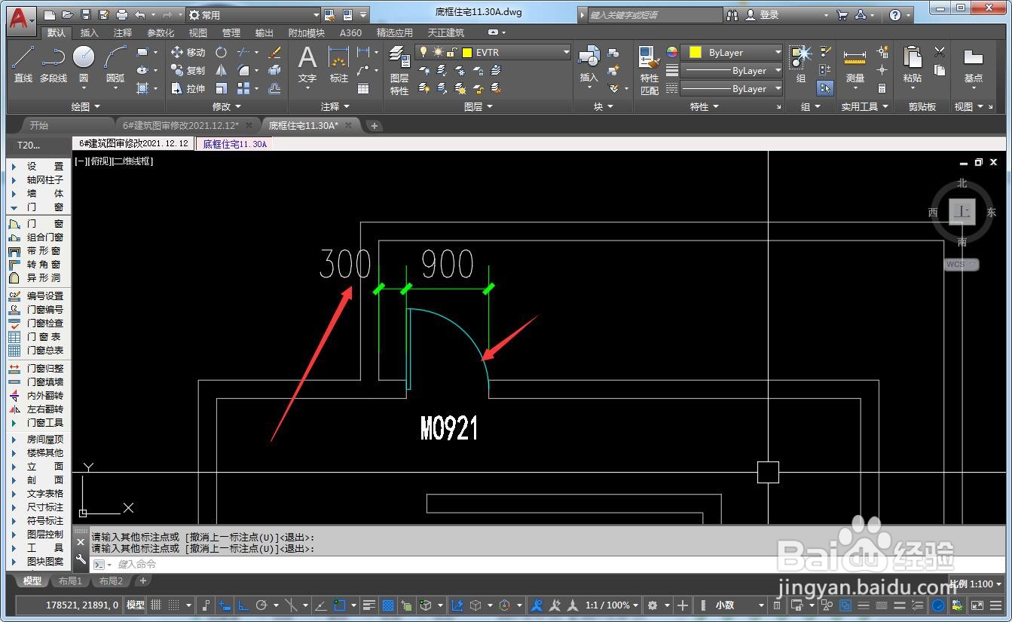Click the Dimension (标注) tool

339,64
